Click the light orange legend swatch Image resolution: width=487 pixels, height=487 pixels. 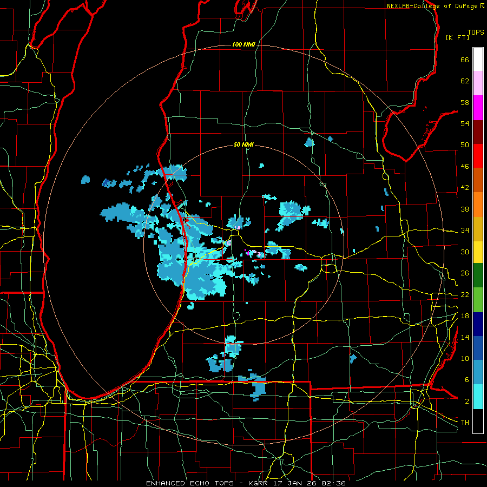pyautogui.click(x=478, y=205)
